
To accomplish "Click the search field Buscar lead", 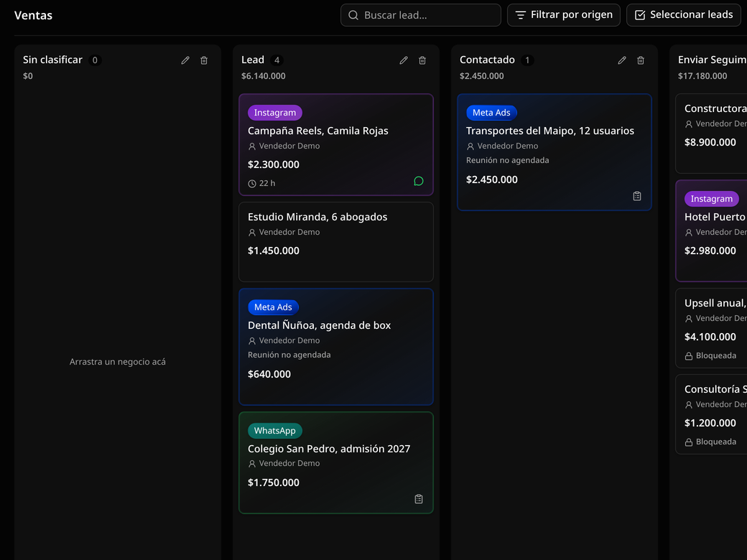I will pos(421,15).
